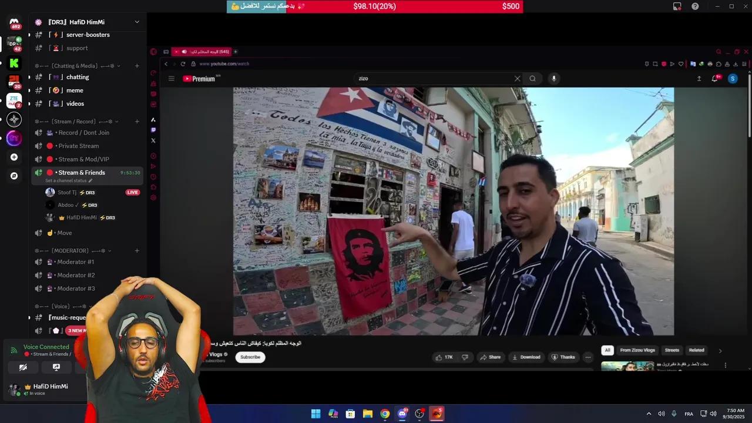Open Discord direct messages home icon

[x=14, y=23]
